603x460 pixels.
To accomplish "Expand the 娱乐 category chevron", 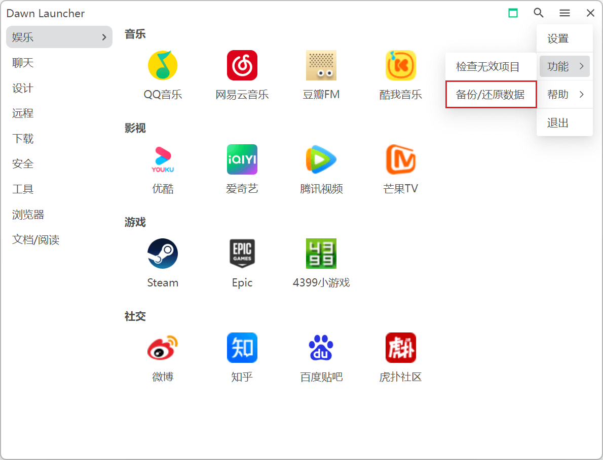I will point(104,37).
